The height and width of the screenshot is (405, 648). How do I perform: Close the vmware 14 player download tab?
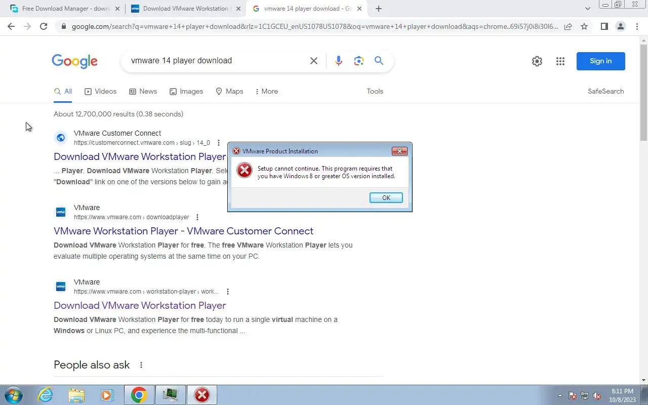click(x=359, y=9)
